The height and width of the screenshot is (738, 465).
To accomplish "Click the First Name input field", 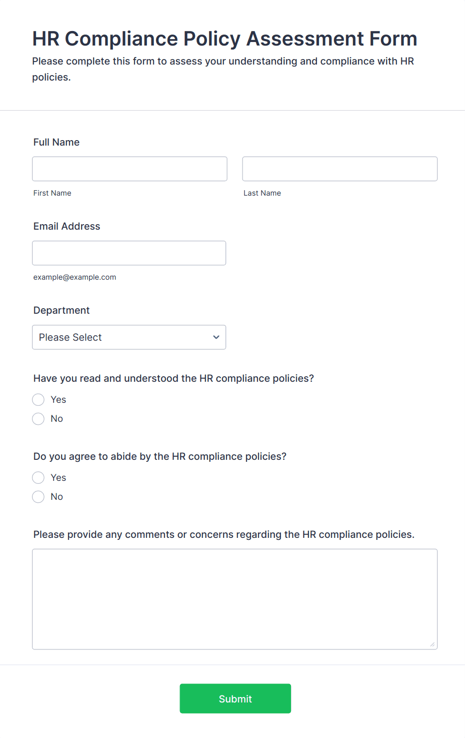I will (x=129, y=169).
